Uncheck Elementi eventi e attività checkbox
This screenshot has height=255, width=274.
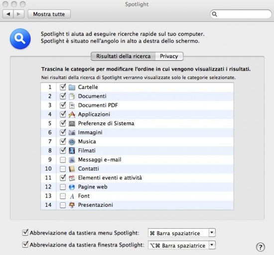63,177
